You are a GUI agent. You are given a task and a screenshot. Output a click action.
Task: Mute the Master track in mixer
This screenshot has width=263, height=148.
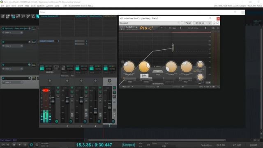click(58, 88)
